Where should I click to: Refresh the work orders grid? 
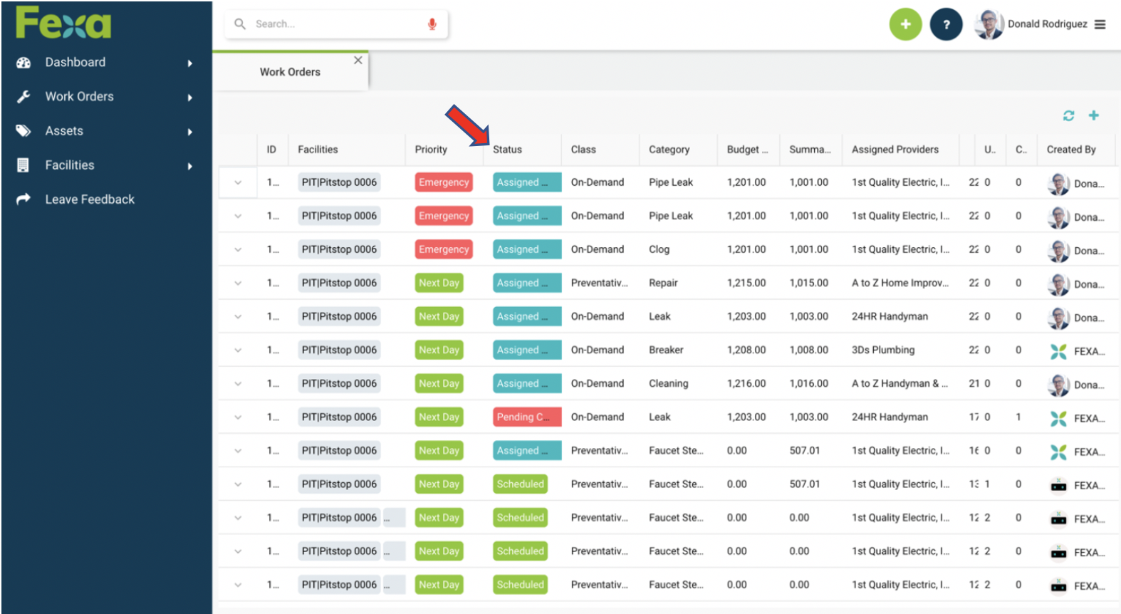point(1068,115)
